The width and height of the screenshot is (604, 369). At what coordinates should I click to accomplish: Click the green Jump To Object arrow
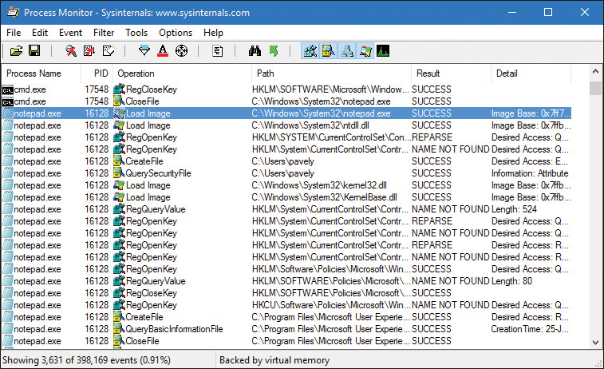coord(274,51)
